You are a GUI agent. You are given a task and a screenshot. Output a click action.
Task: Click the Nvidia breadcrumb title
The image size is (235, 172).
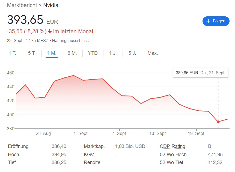tap(51, 5)
